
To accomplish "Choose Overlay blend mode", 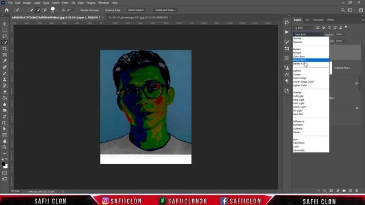I will (311, 92).
